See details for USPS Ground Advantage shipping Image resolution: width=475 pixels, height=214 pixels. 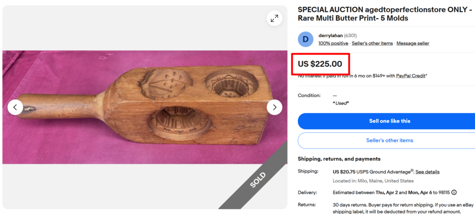pos(427,172)
